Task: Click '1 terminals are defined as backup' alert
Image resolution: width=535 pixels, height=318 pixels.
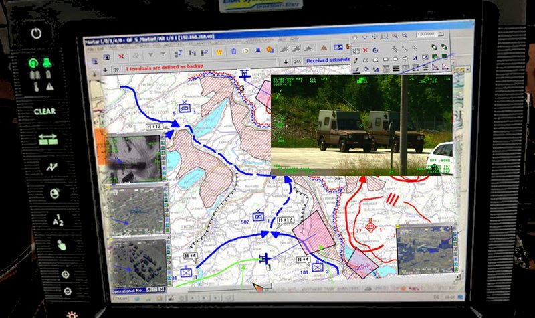Action: click(165, 68)
